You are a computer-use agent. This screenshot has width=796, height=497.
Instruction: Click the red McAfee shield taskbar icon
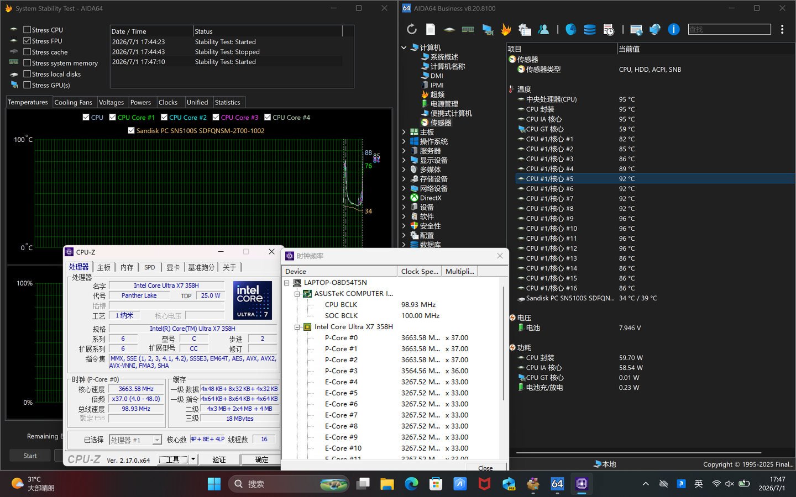(x=484, y=484)
